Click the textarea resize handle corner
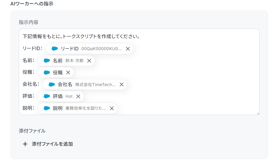 [258, 114]
